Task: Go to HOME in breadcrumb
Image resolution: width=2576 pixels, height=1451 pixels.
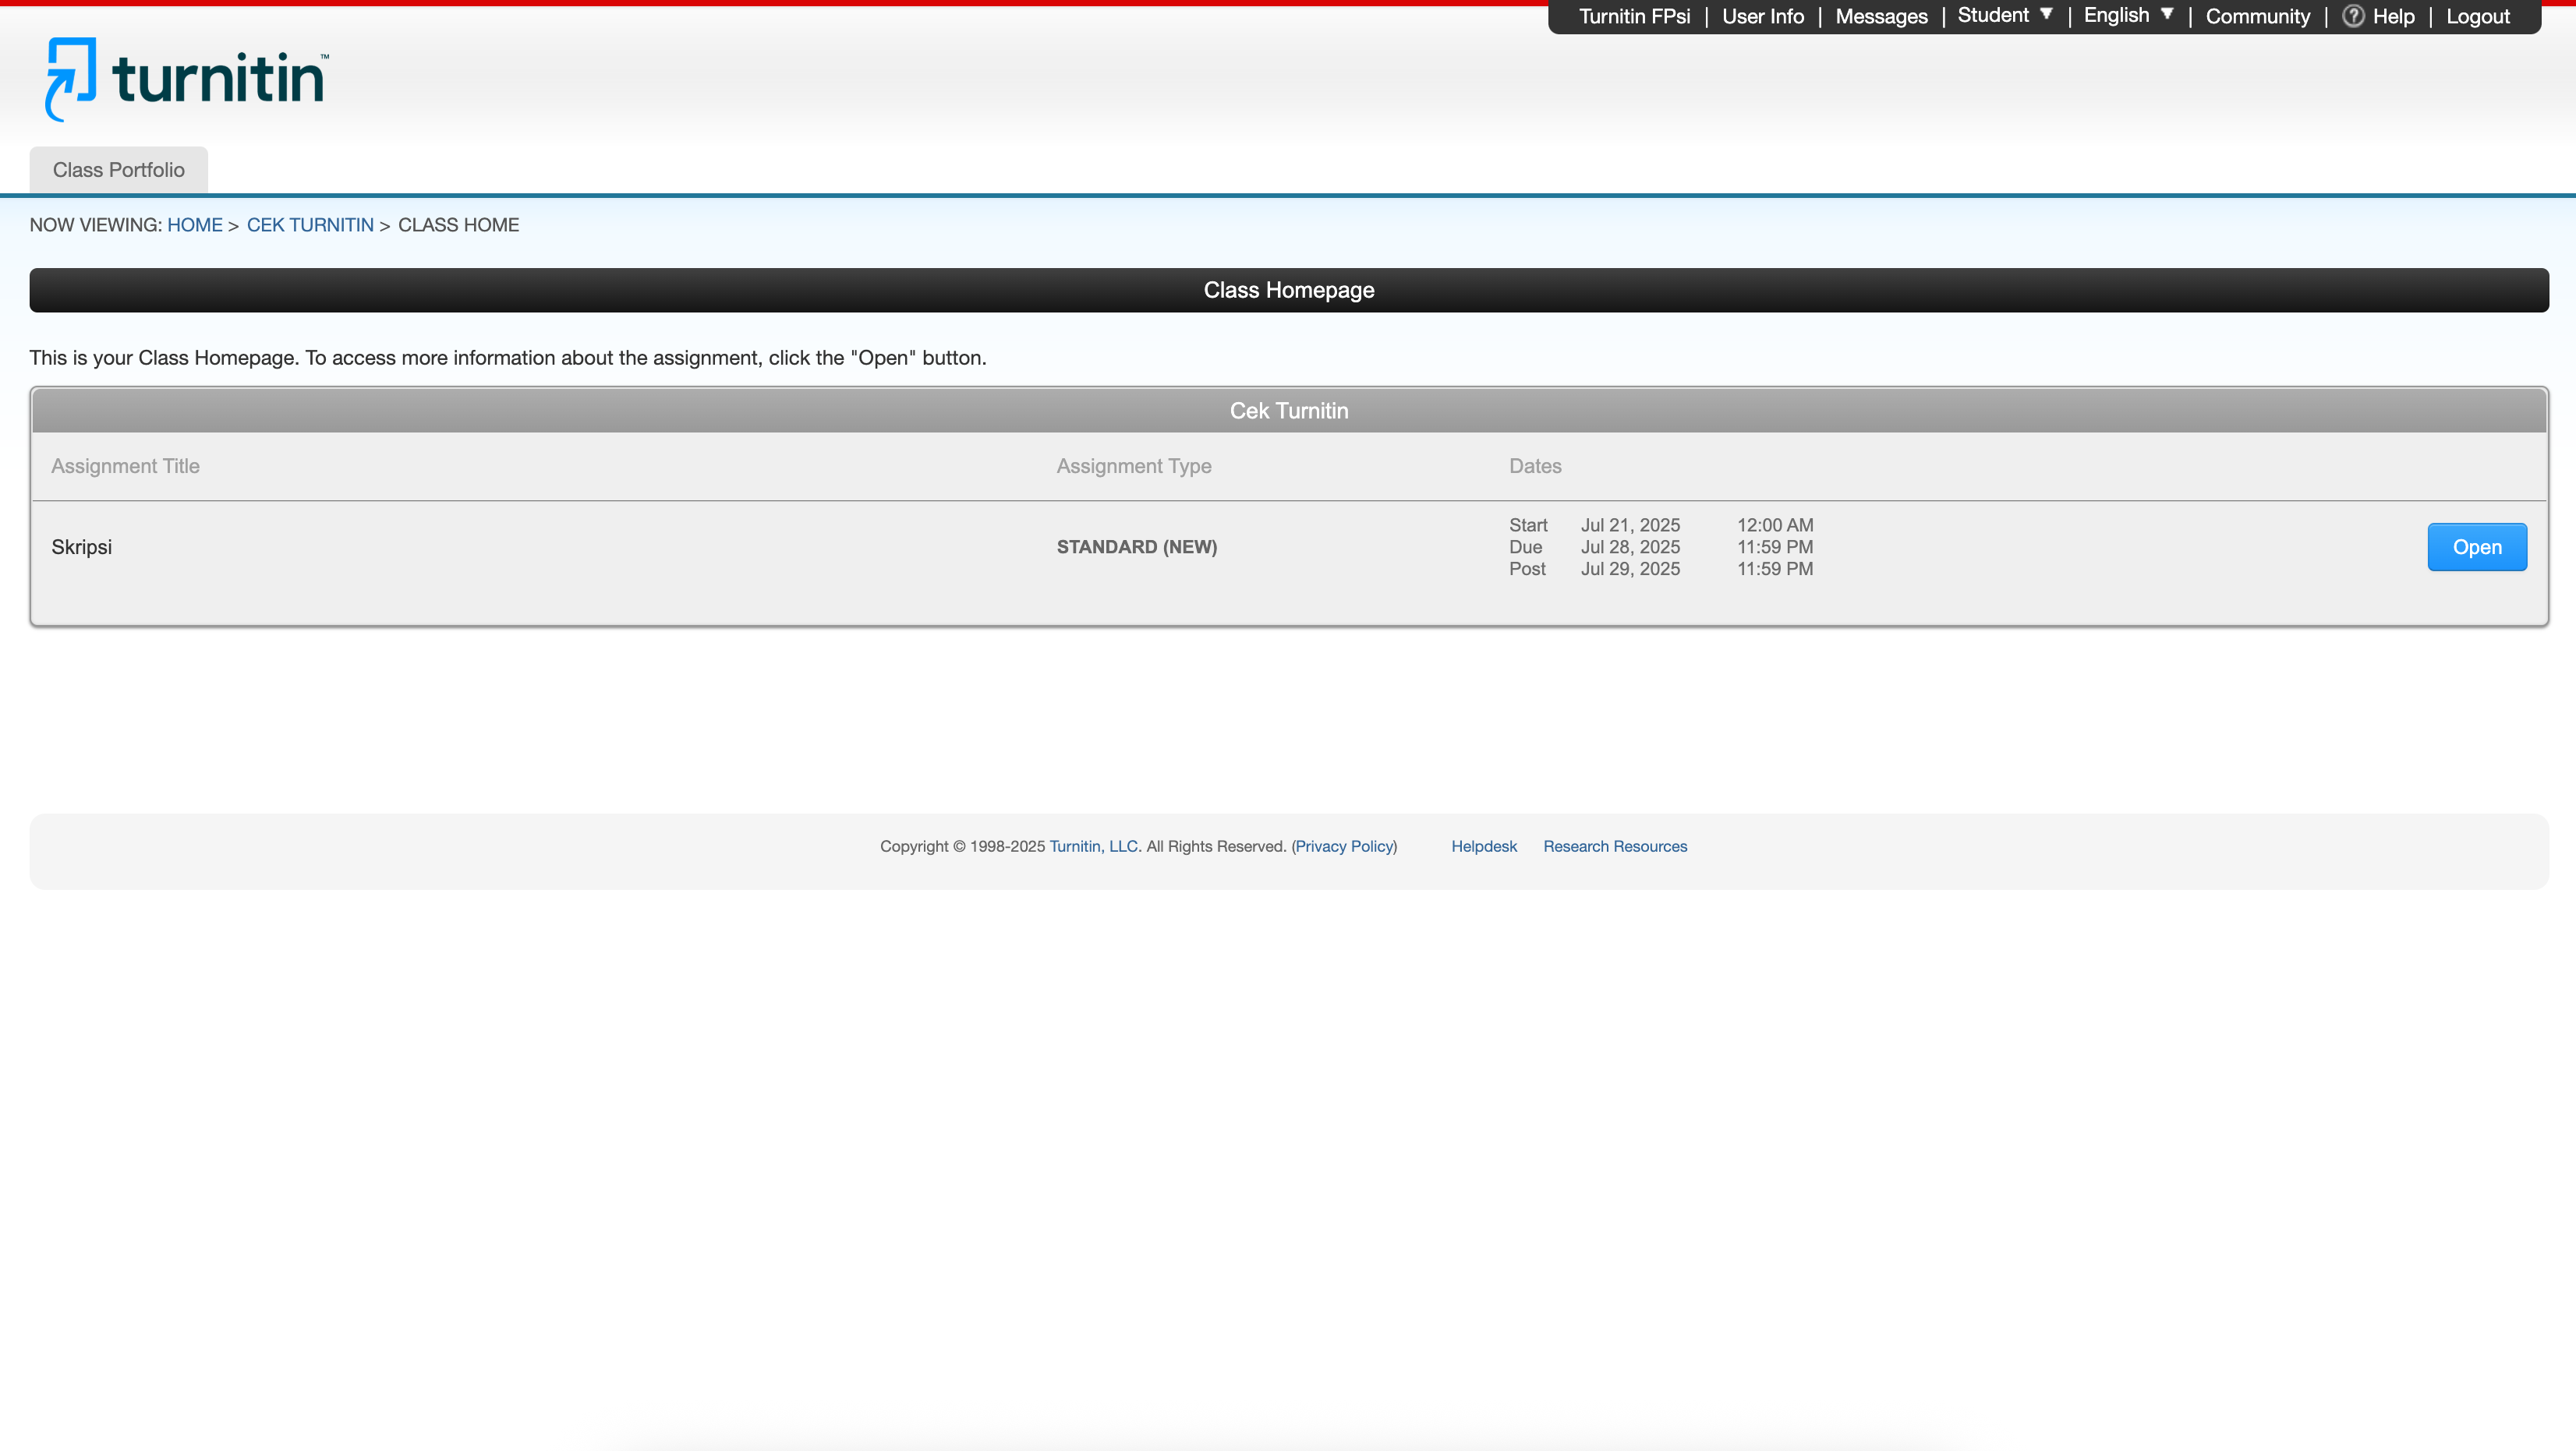Action: point(195,225)
